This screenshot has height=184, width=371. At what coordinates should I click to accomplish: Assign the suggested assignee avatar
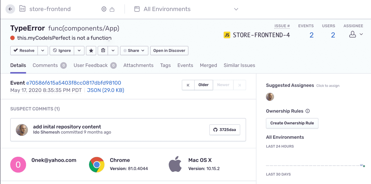[x=270, y=97]
